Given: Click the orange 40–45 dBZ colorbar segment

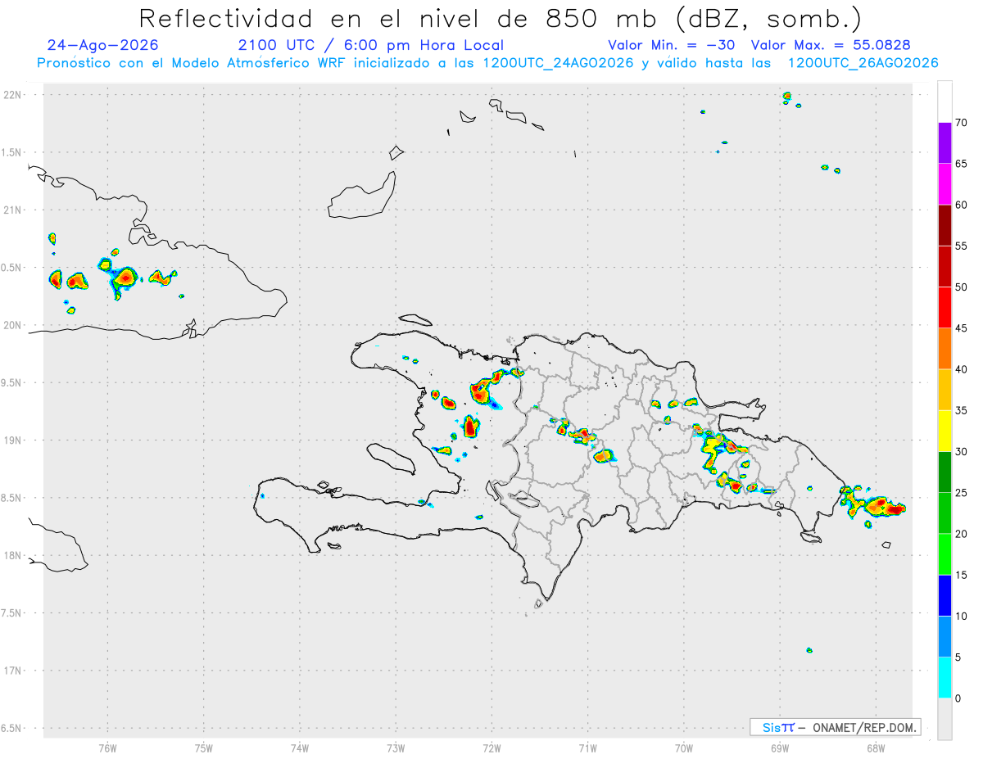Looking at the screenshot, I should pyautogui.click(x=944, y=349).
